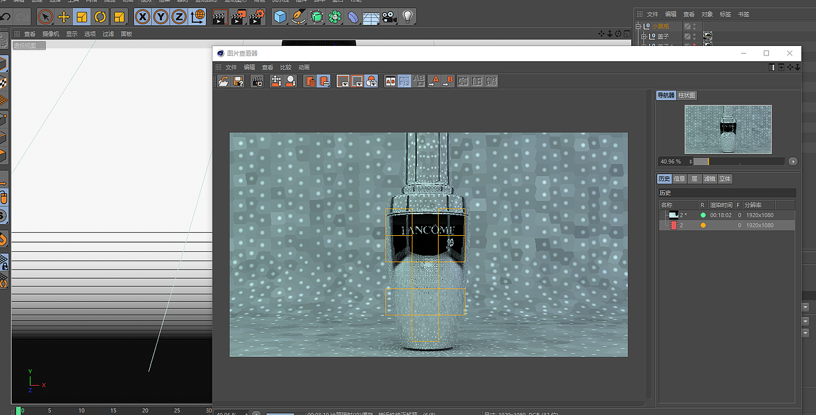Expand the 盖子 object tree node
Image resolution: width=816 pixels, height=415 pixels.
[x=643, y=37]
